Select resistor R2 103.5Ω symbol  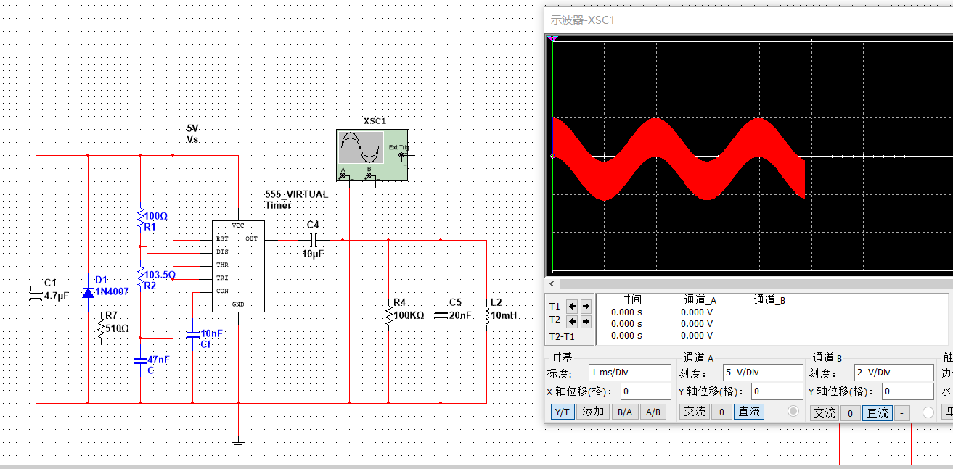[141, 276]
